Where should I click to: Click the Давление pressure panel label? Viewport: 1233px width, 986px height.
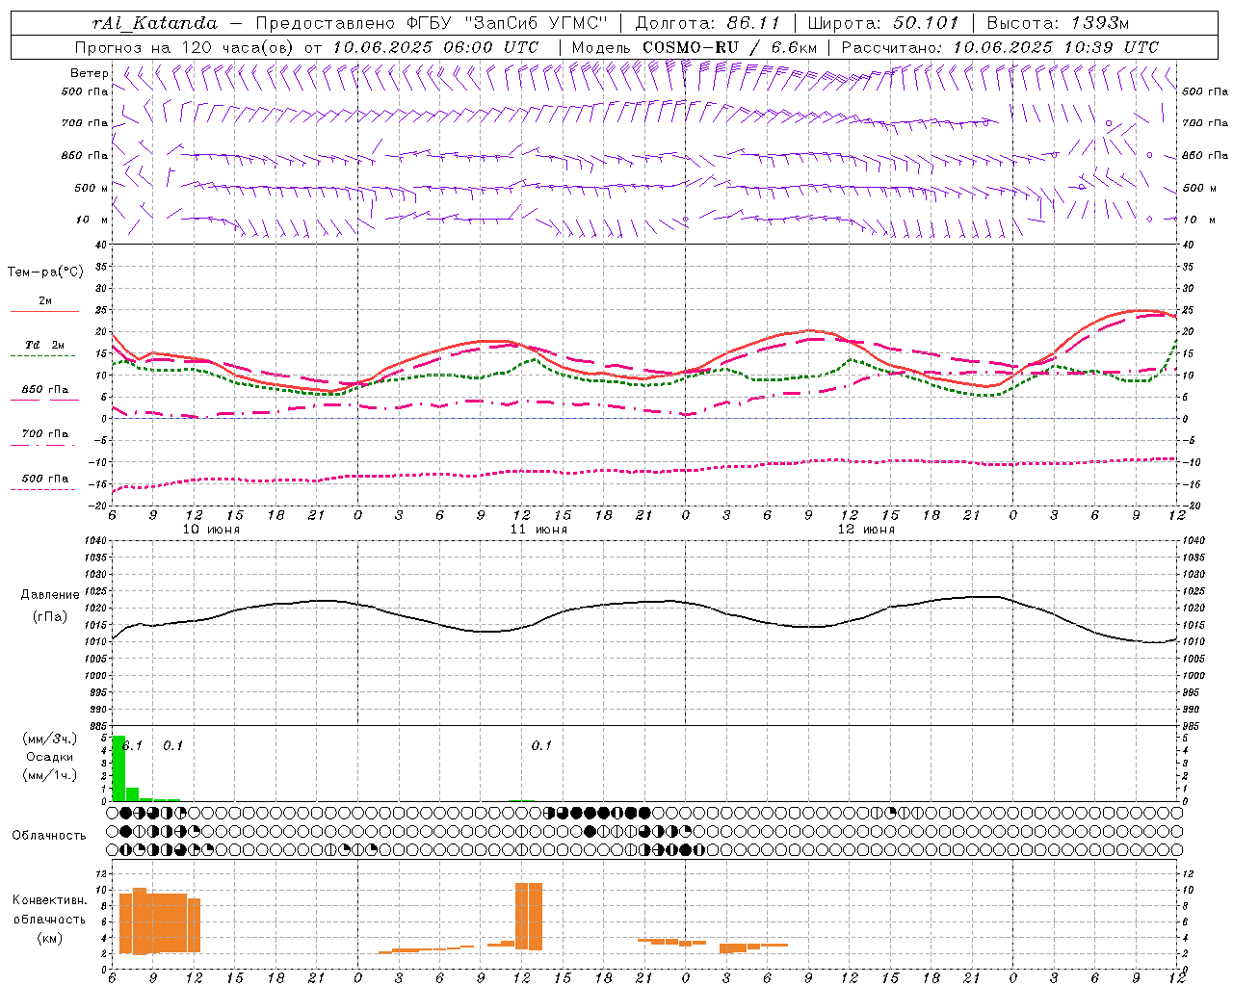(50, 595)
